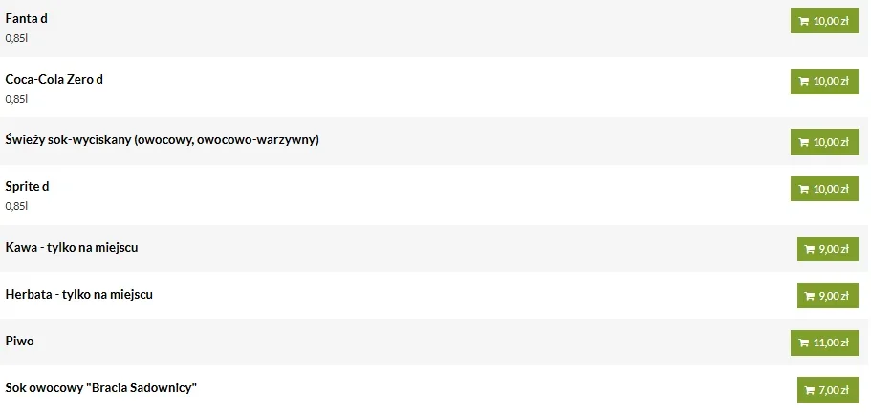871x416 pixels.
Task: Select the Fanta d product name
Action: click(27, 19)
